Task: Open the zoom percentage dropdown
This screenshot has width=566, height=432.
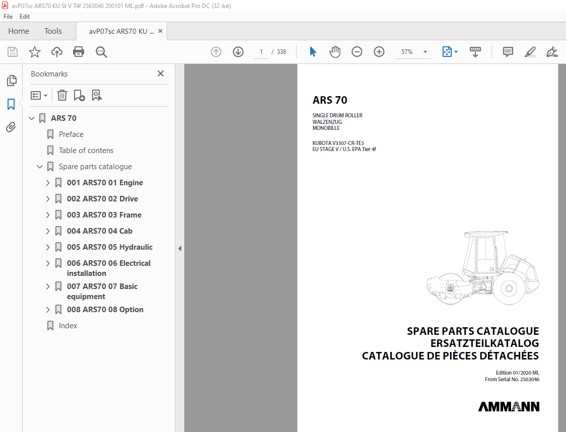Action: point(425,52)
